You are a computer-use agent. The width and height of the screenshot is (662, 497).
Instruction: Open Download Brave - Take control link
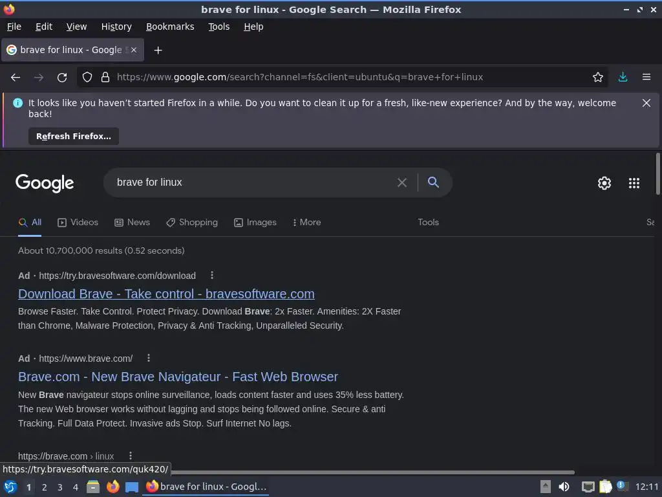(166, 294)
